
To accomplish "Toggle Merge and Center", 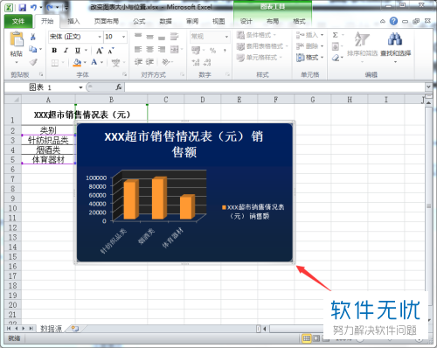I will coord(174,49).
